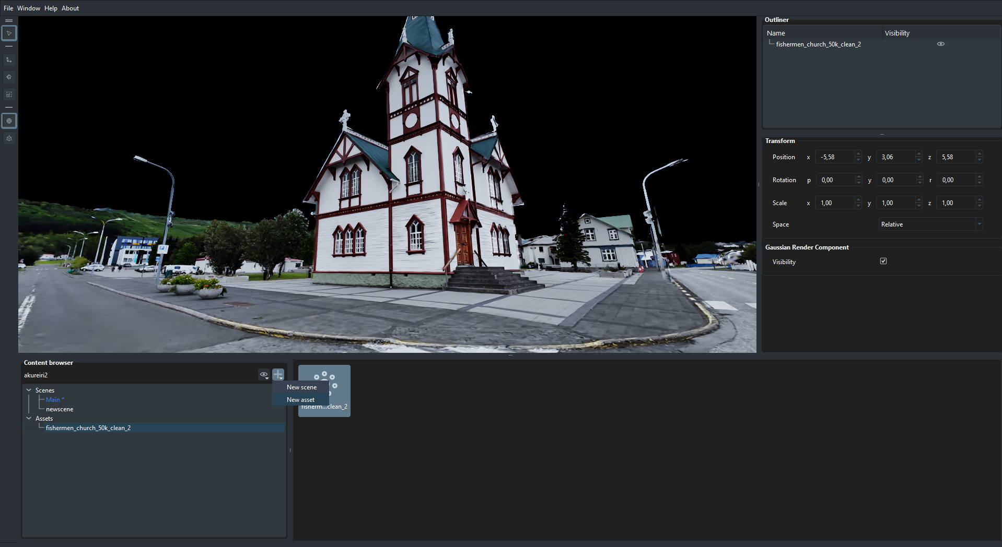Open the eye filter menu in Content browser
Viewport: 1002px width, 547px height.
(x=264, y=375)
